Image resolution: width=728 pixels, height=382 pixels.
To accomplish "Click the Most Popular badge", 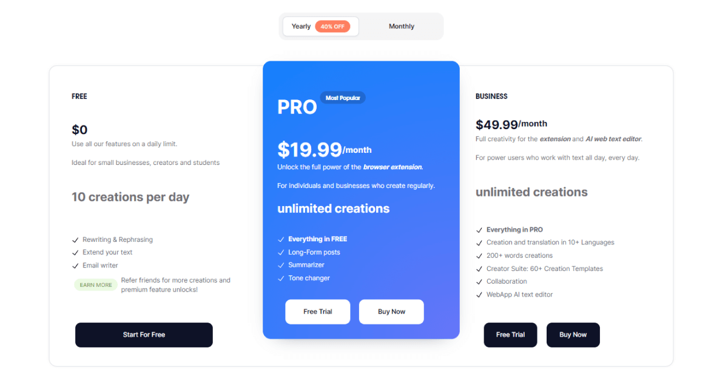I will pyautogui.click(x=343, y=98).
